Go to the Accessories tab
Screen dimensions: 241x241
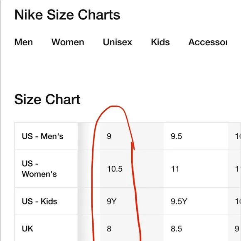coord(208,42)
